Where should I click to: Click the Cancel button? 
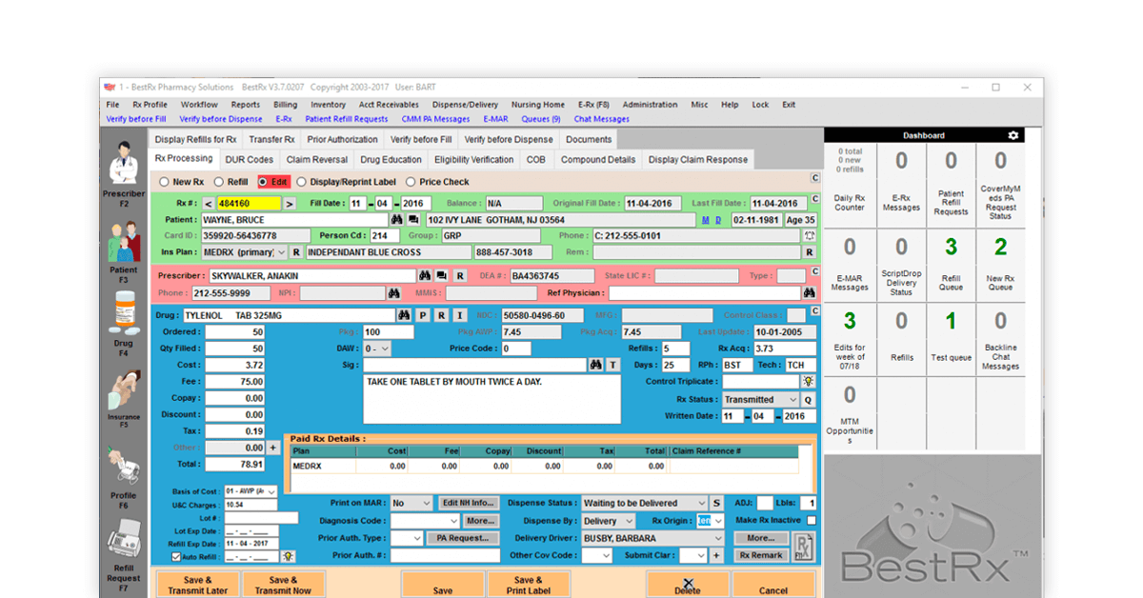(x=773, y=585)
